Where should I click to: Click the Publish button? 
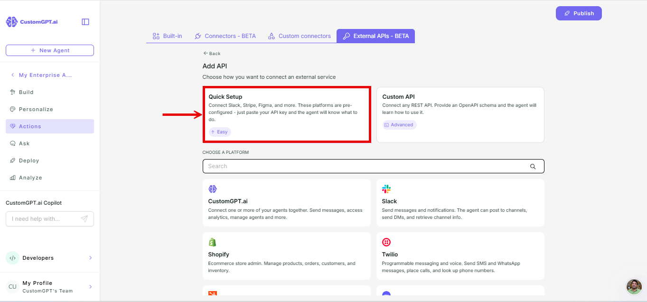pos(579,13)
